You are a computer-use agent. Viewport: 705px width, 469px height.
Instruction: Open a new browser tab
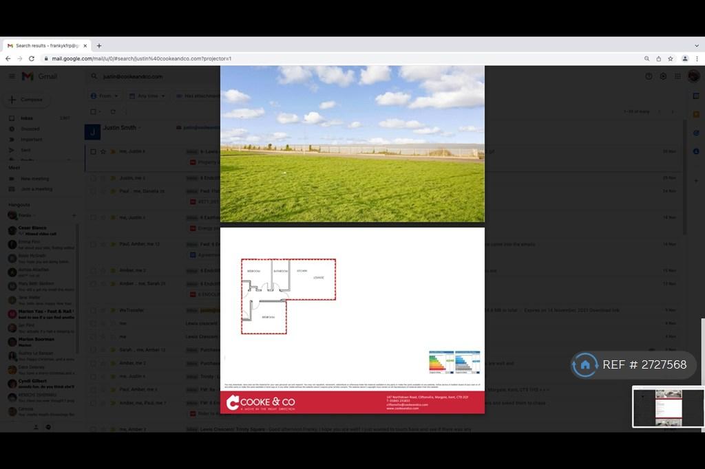(99, 46)
